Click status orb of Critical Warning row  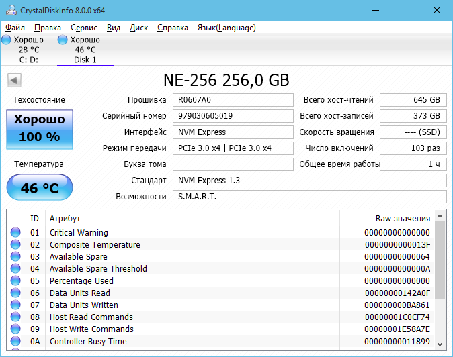pos(15,232)
